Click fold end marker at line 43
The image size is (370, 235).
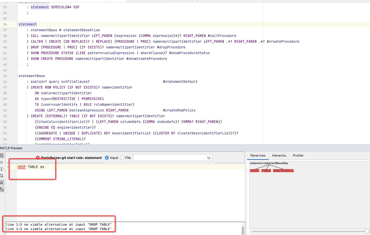[17, 64]
